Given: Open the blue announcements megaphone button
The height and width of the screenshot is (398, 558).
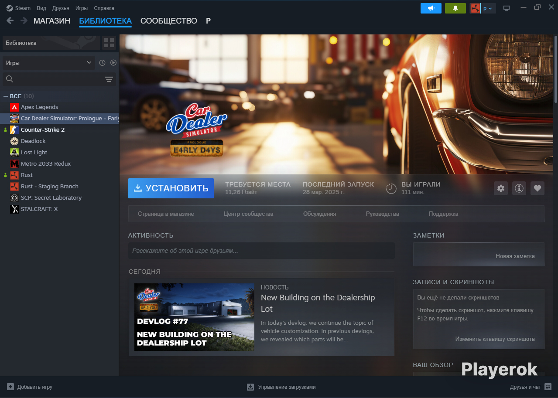Looking at the screenshot, I should (x=431, y=8).
